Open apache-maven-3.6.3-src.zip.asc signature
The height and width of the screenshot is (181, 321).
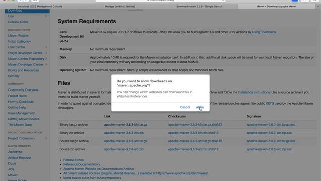pos(269,149)
